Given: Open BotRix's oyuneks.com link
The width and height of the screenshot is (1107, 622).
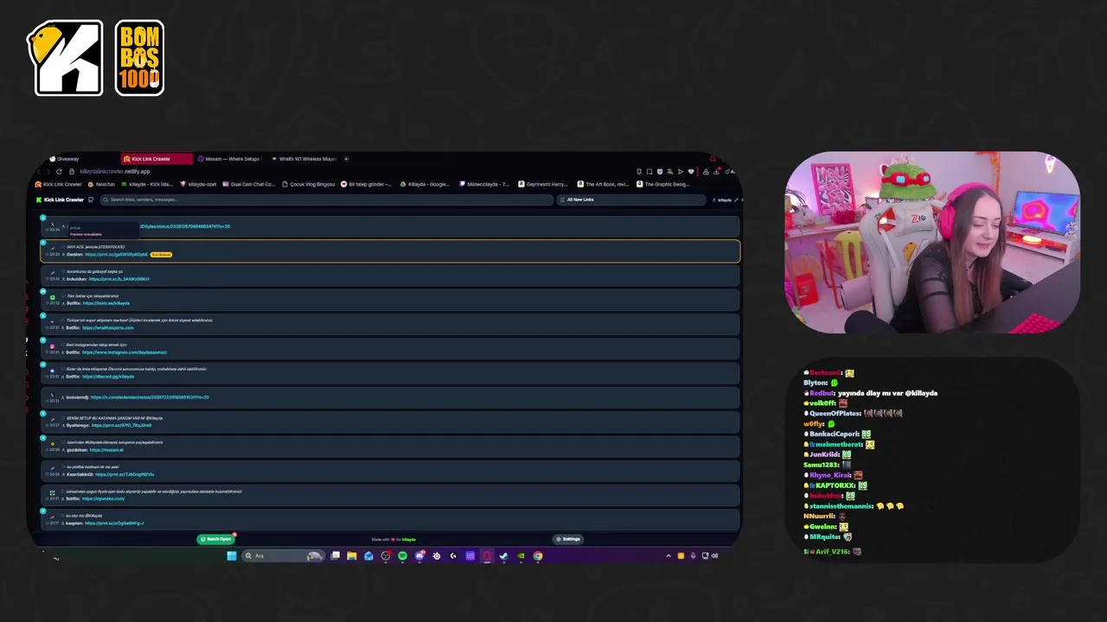Looking at the screenshot, I should coord(104,498).
